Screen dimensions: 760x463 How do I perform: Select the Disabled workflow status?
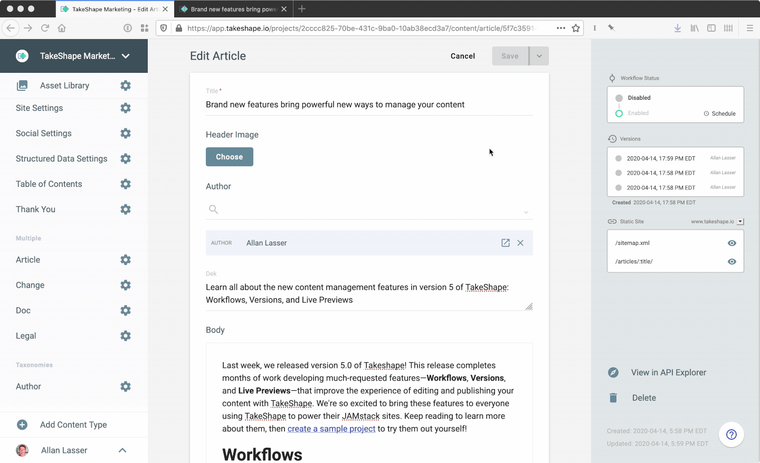tap(619, 98)
